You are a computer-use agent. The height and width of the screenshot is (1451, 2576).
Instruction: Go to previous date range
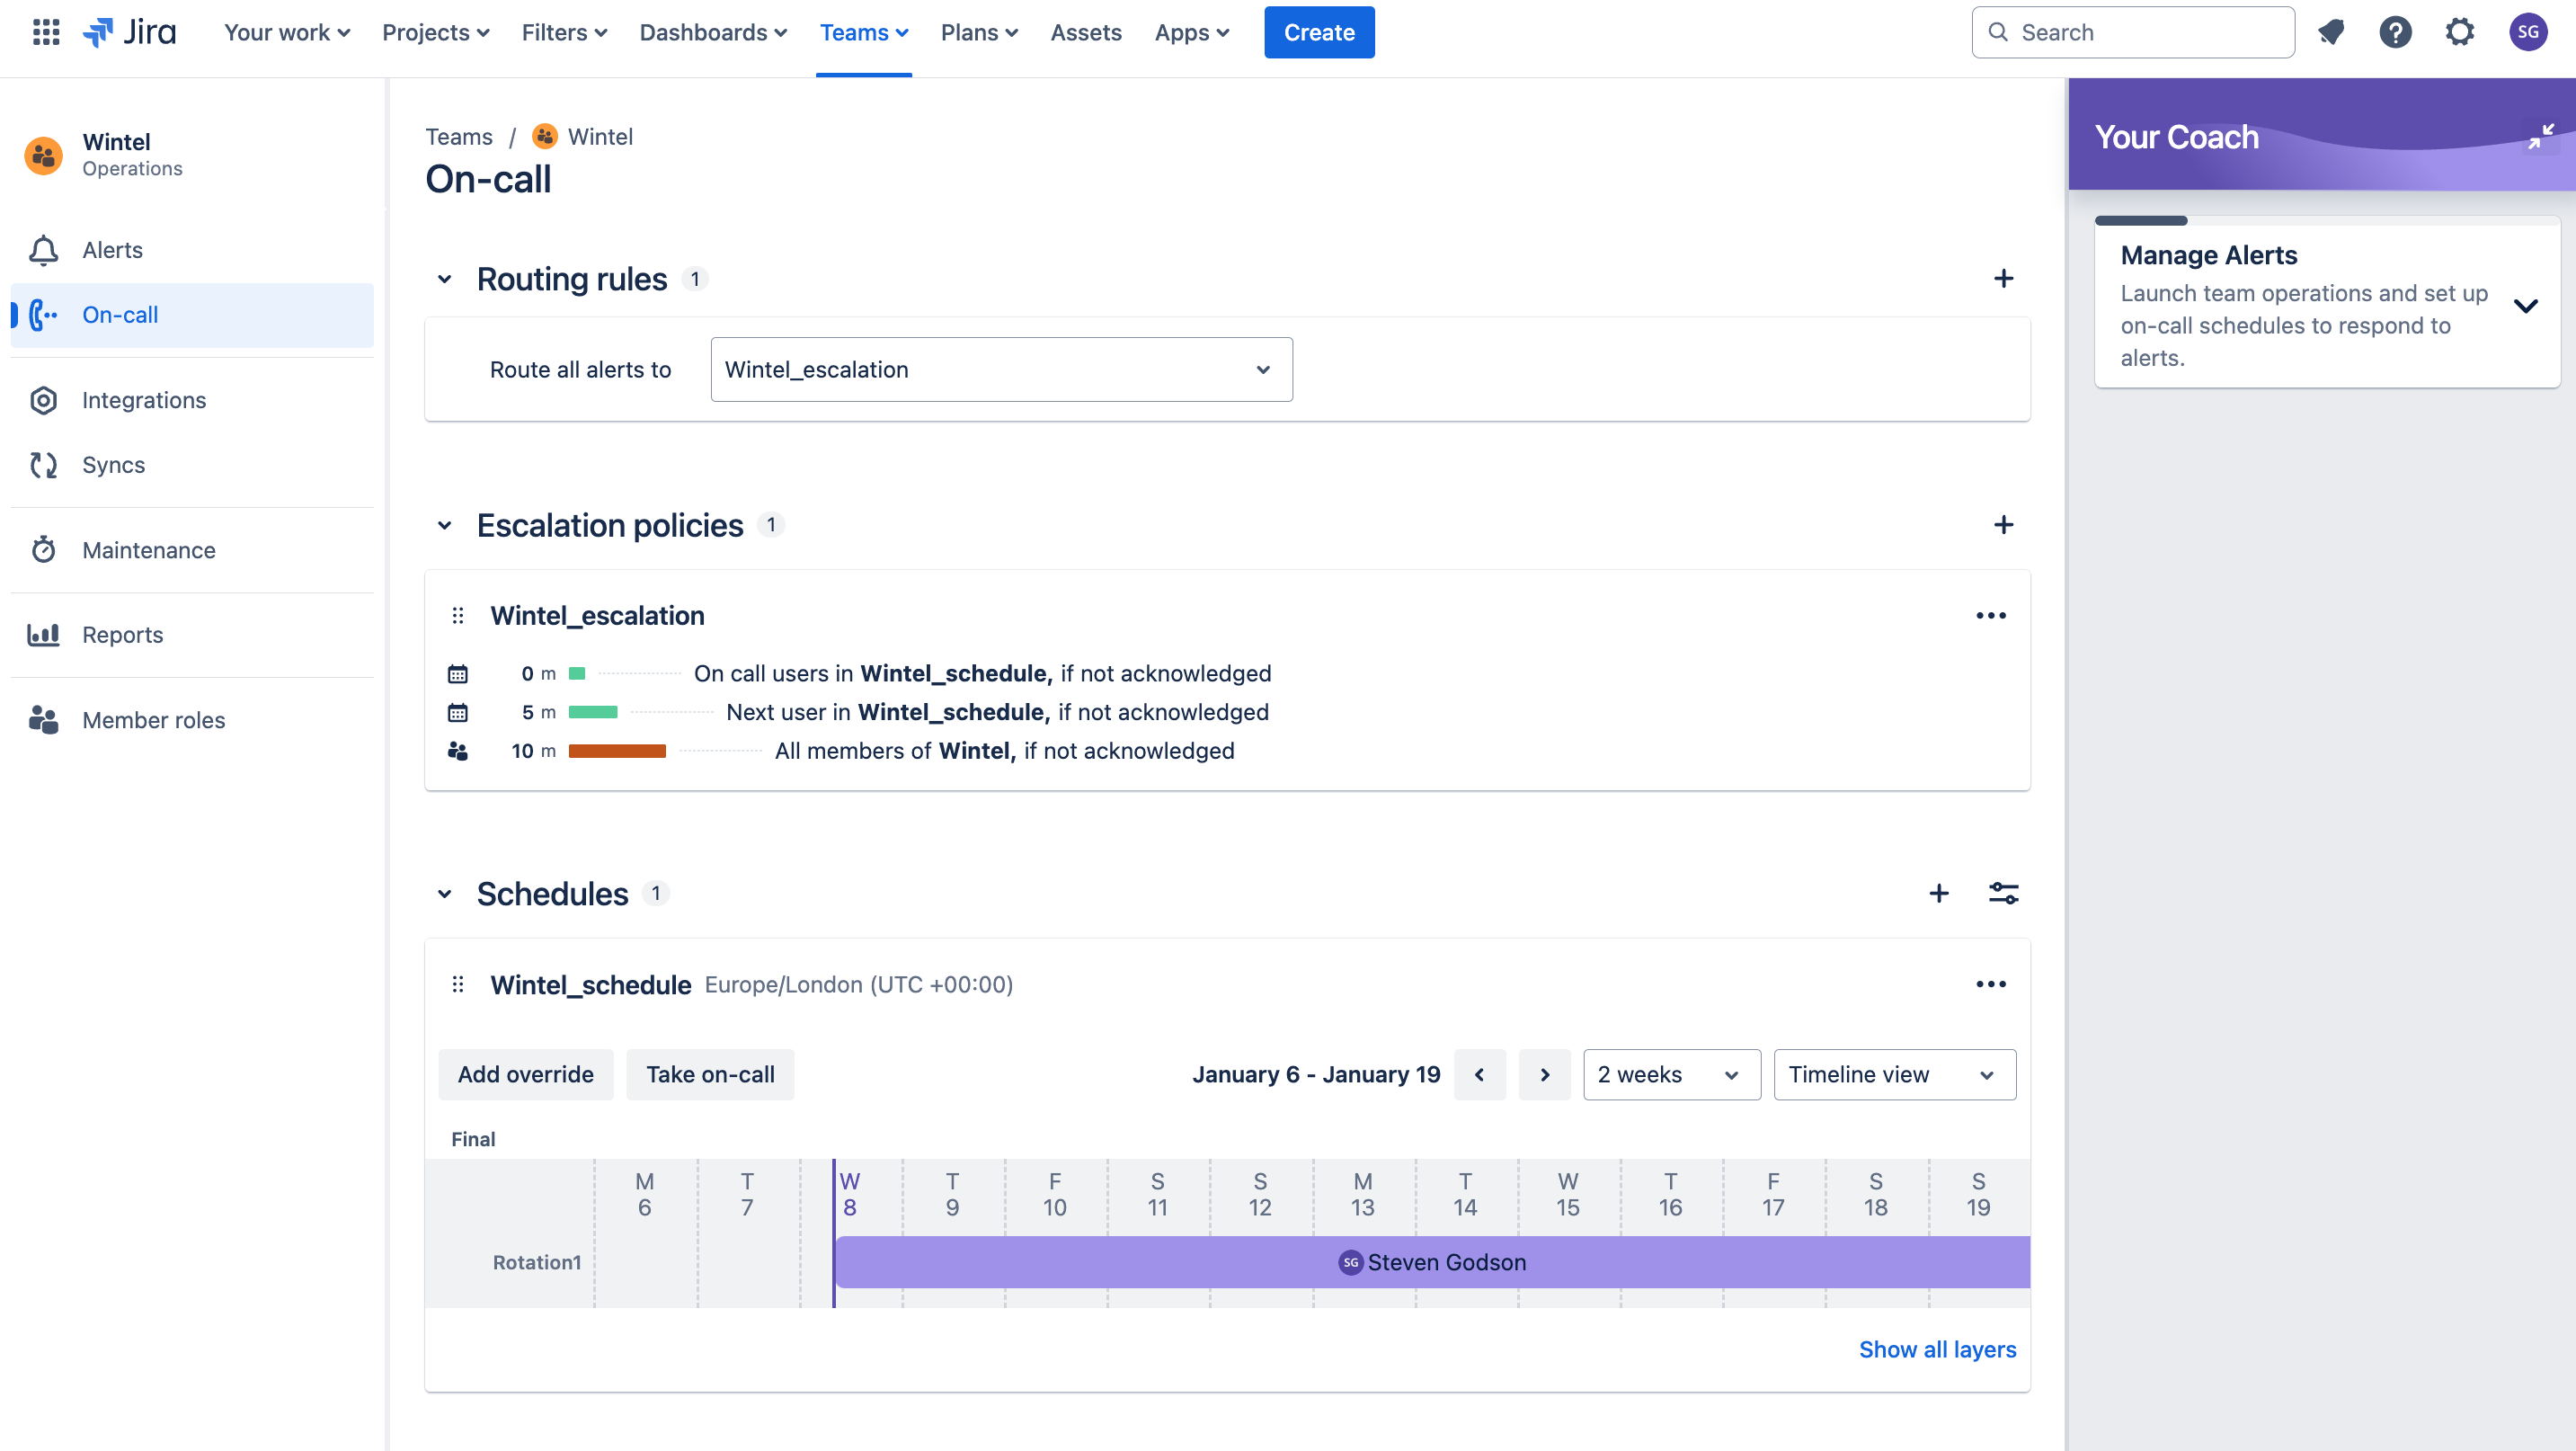1479,1074
